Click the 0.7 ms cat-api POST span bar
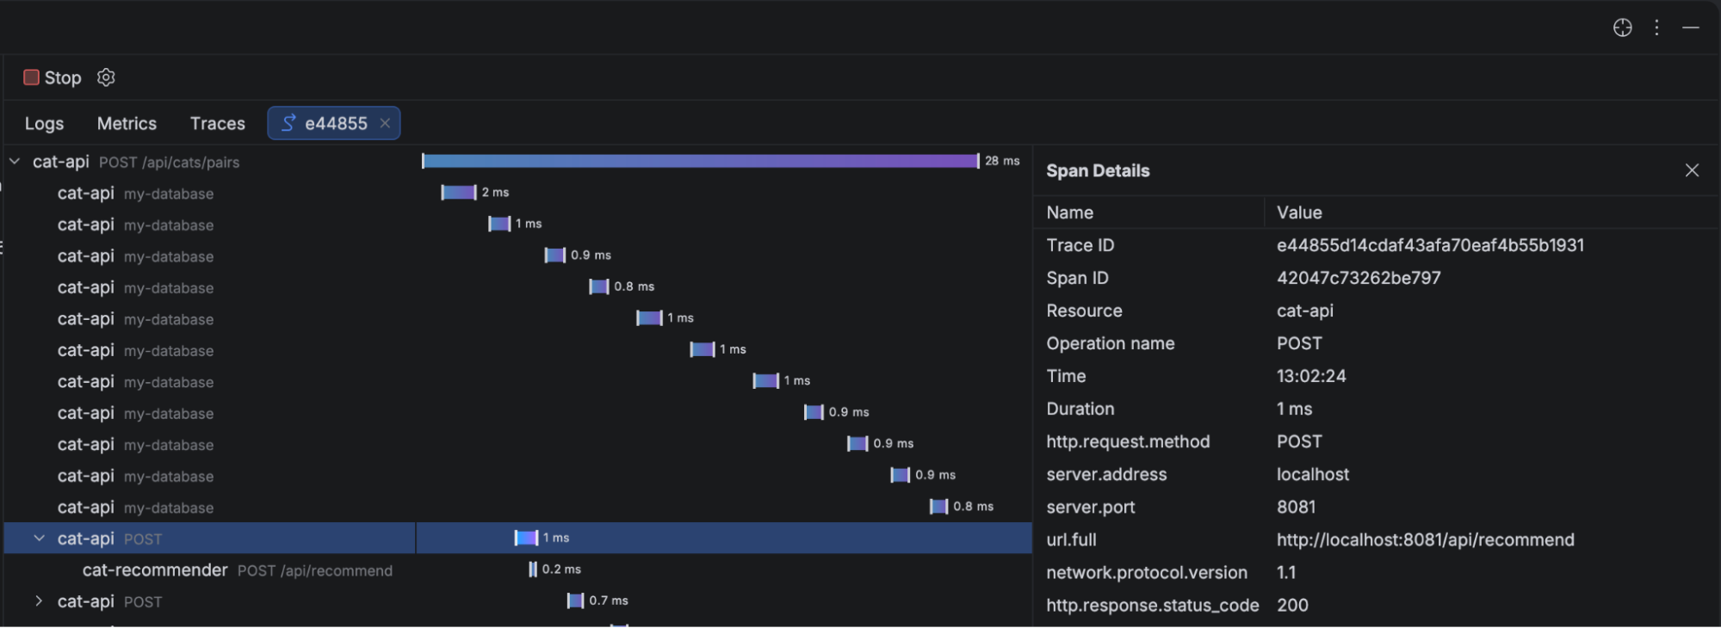This screenshot has width=1721, height=628. (x=576, y=600)
